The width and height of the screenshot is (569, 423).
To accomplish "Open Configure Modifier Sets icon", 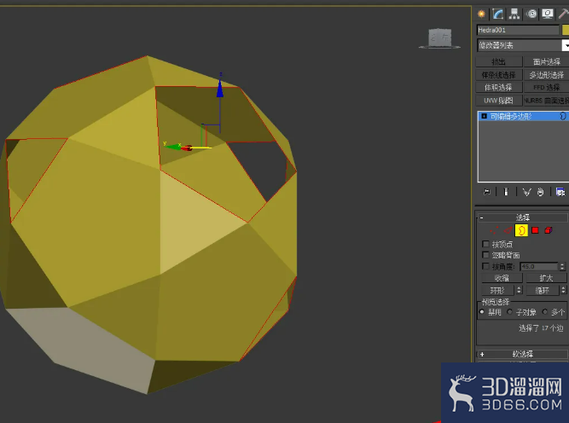I will 560,192.
